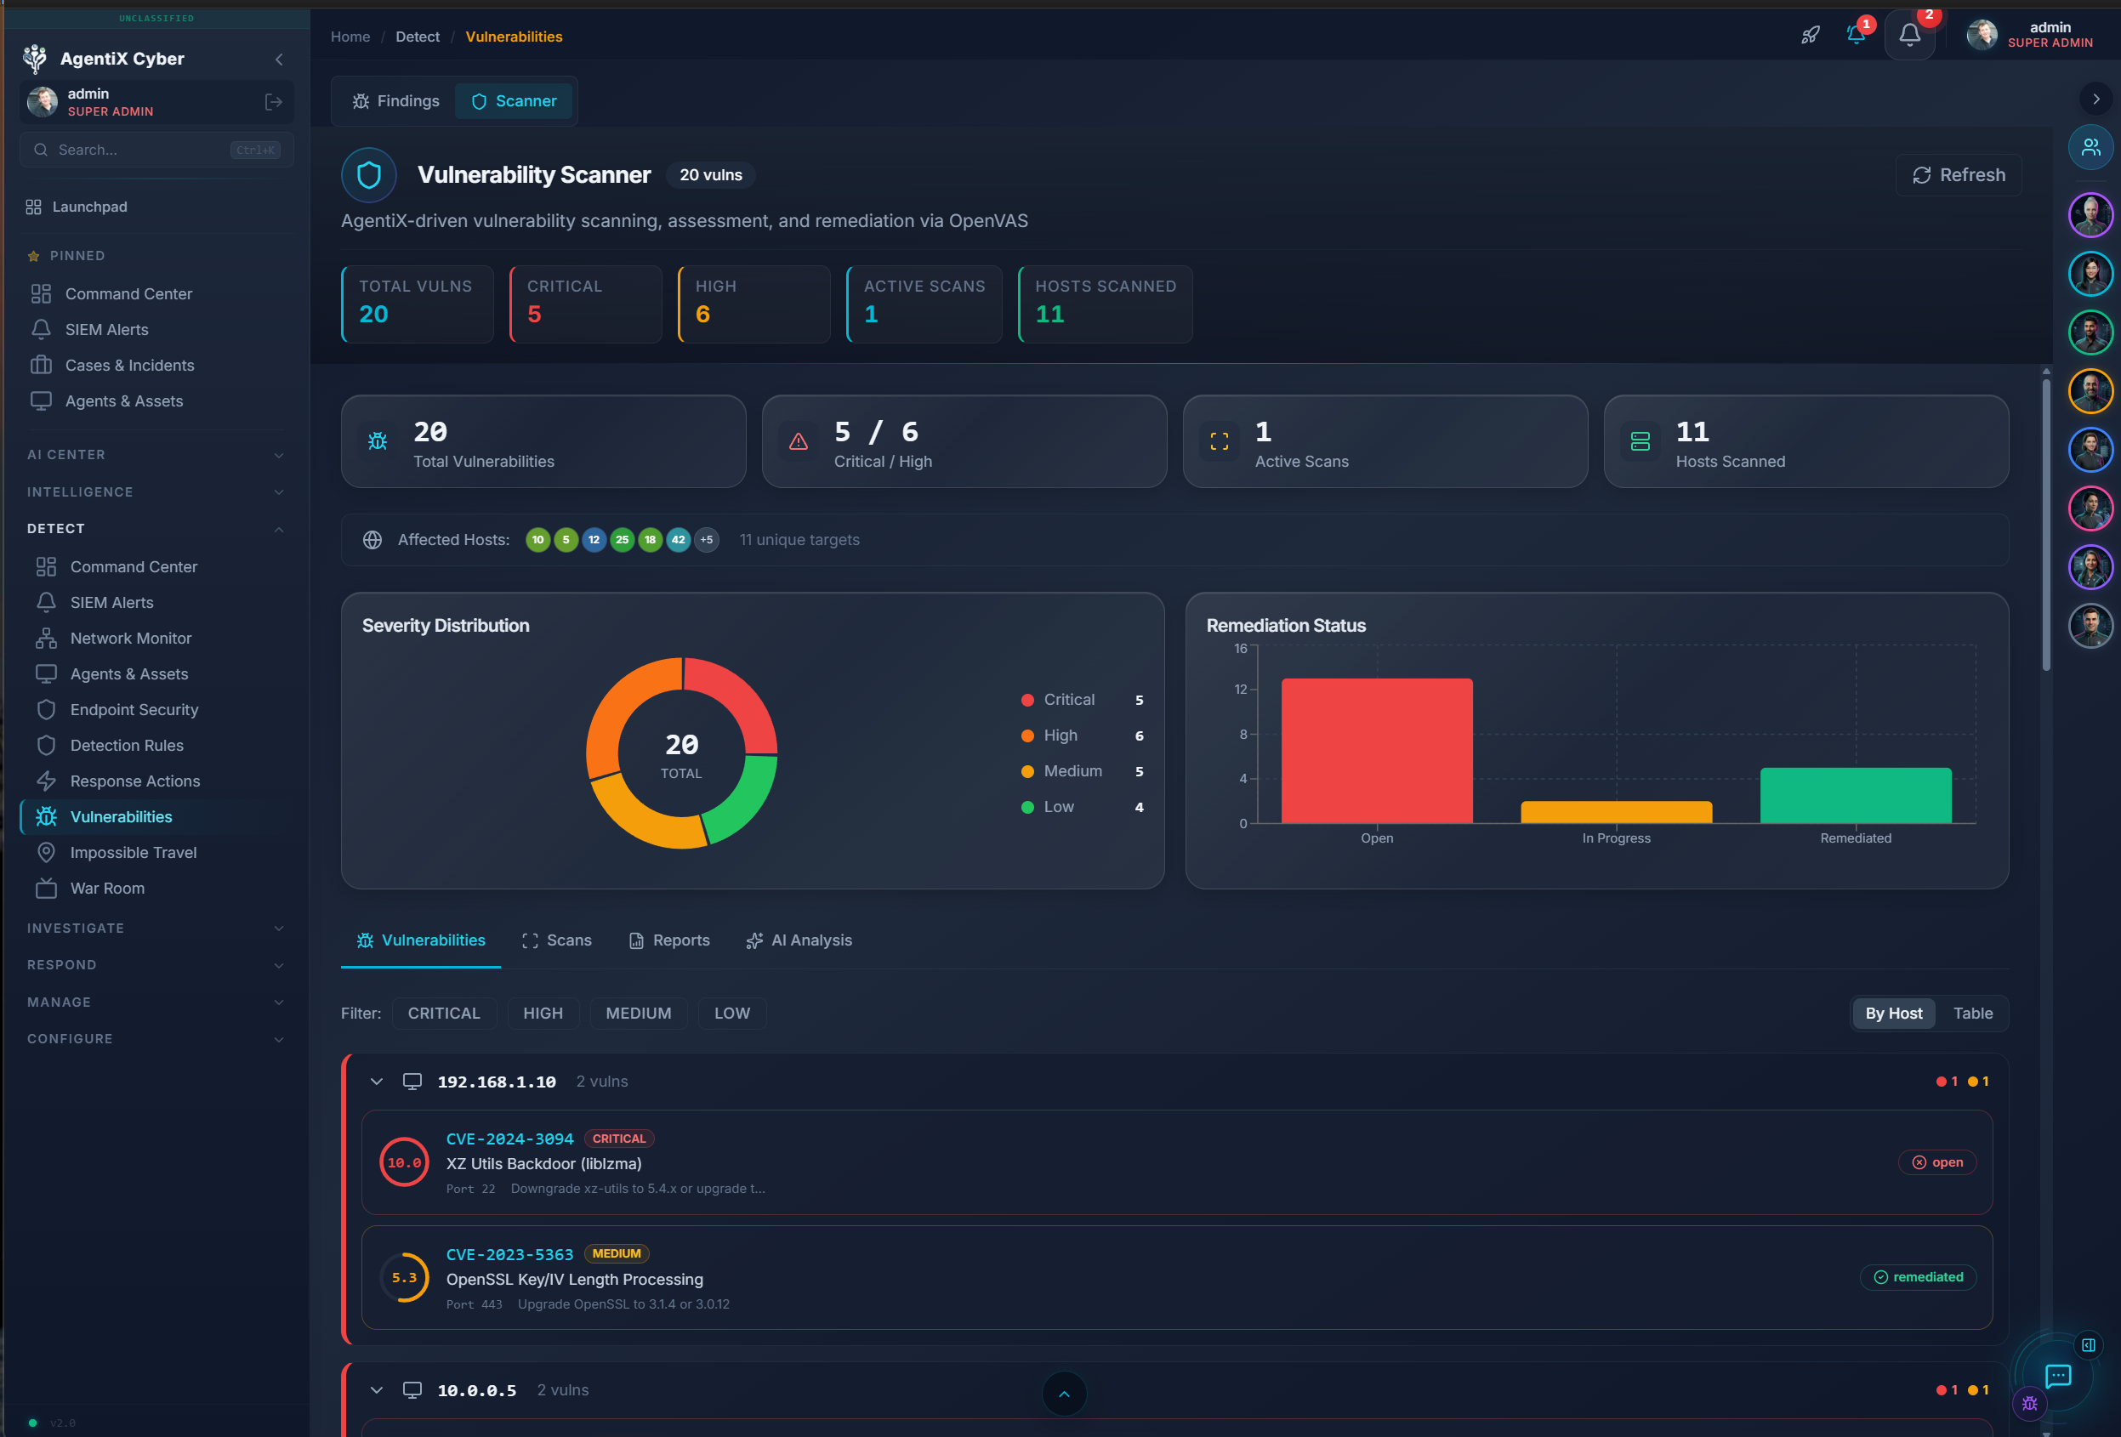Image resolution: width=2121 pixels, height=1437 pixels.
Task: Toggle the HIGH severity filter
Action: [543, 1013]
